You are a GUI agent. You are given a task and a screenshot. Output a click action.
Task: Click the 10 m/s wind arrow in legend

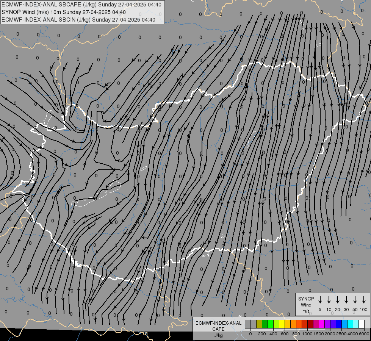329,300
